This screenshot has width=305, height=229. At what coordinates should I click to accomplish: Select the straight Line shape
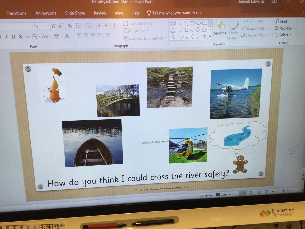click(179, 23)
